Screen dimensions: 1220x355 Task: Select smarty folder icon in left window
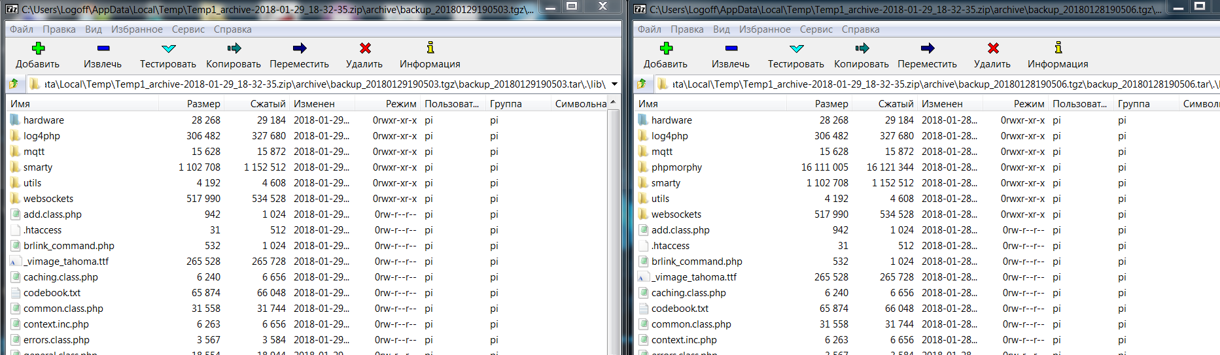[15, 167]
